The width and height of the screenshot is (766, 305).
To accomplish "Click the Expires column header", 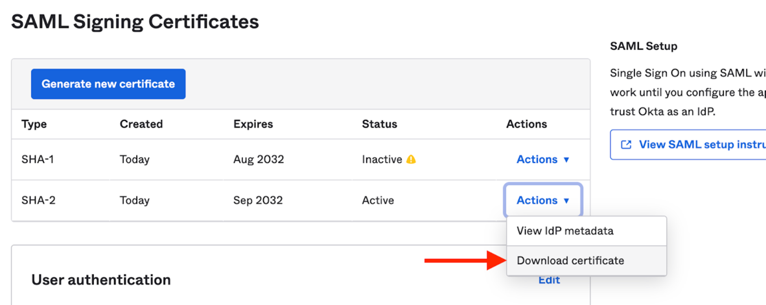I will [253, 124].
